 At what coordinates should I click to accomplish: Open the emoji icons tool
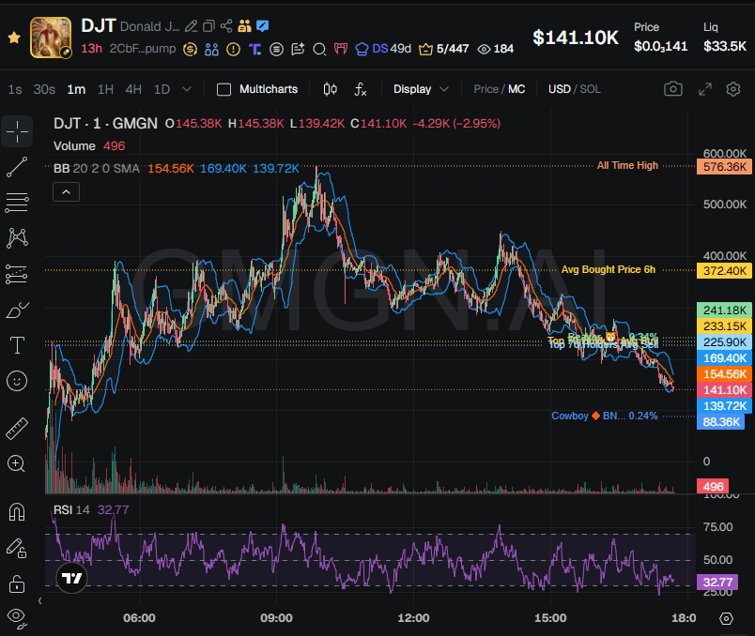17,381
